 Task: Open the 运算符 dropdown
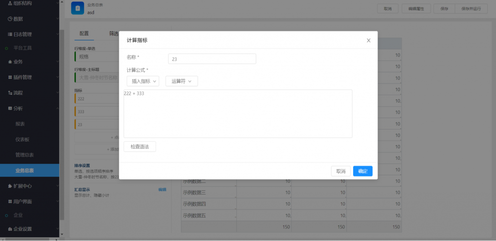point(182,81)
